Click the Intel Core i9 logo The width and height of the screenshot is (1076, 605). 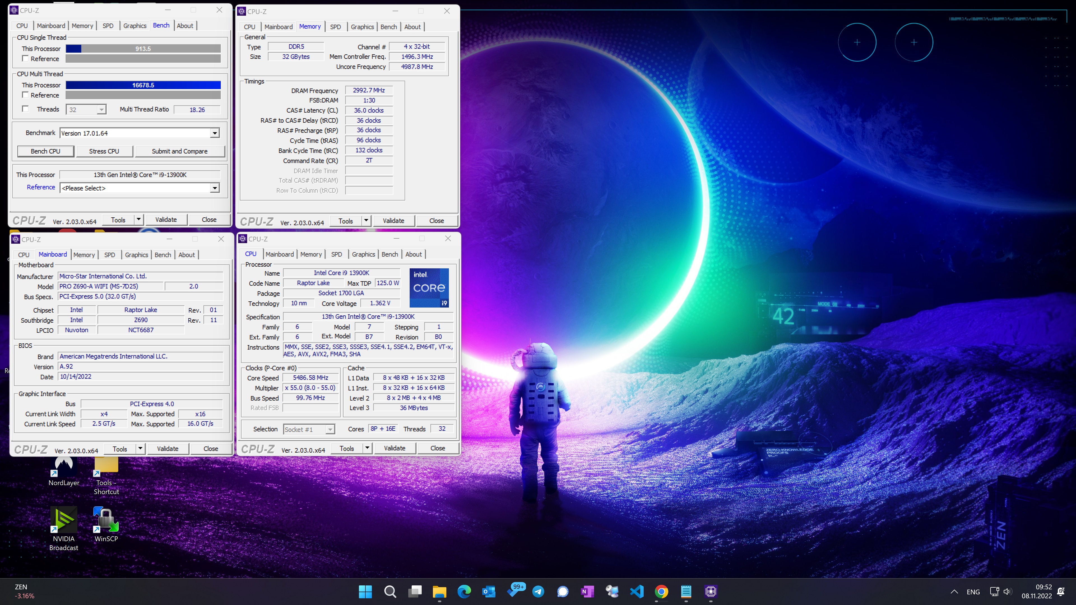[x=429, y=288]
